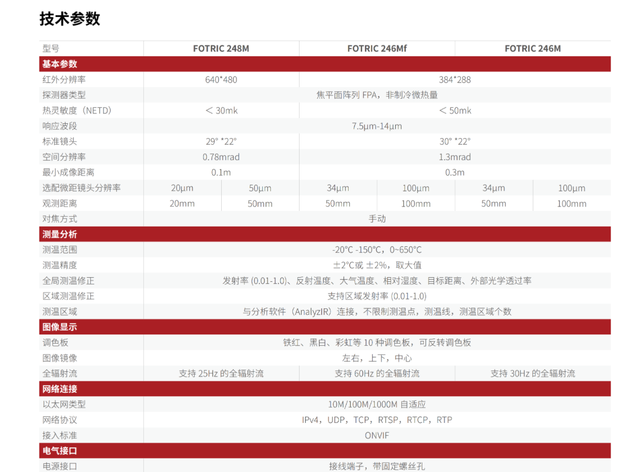Click the ONVIF access standard value
Viewport: 641px width, 472px height.
click(x=377, y=435)
